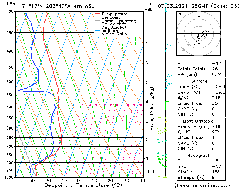The width and height of the screenshot is (243, 188).
Task: Select the StmDir value in Hodograph panel
Action: [216, 172]
